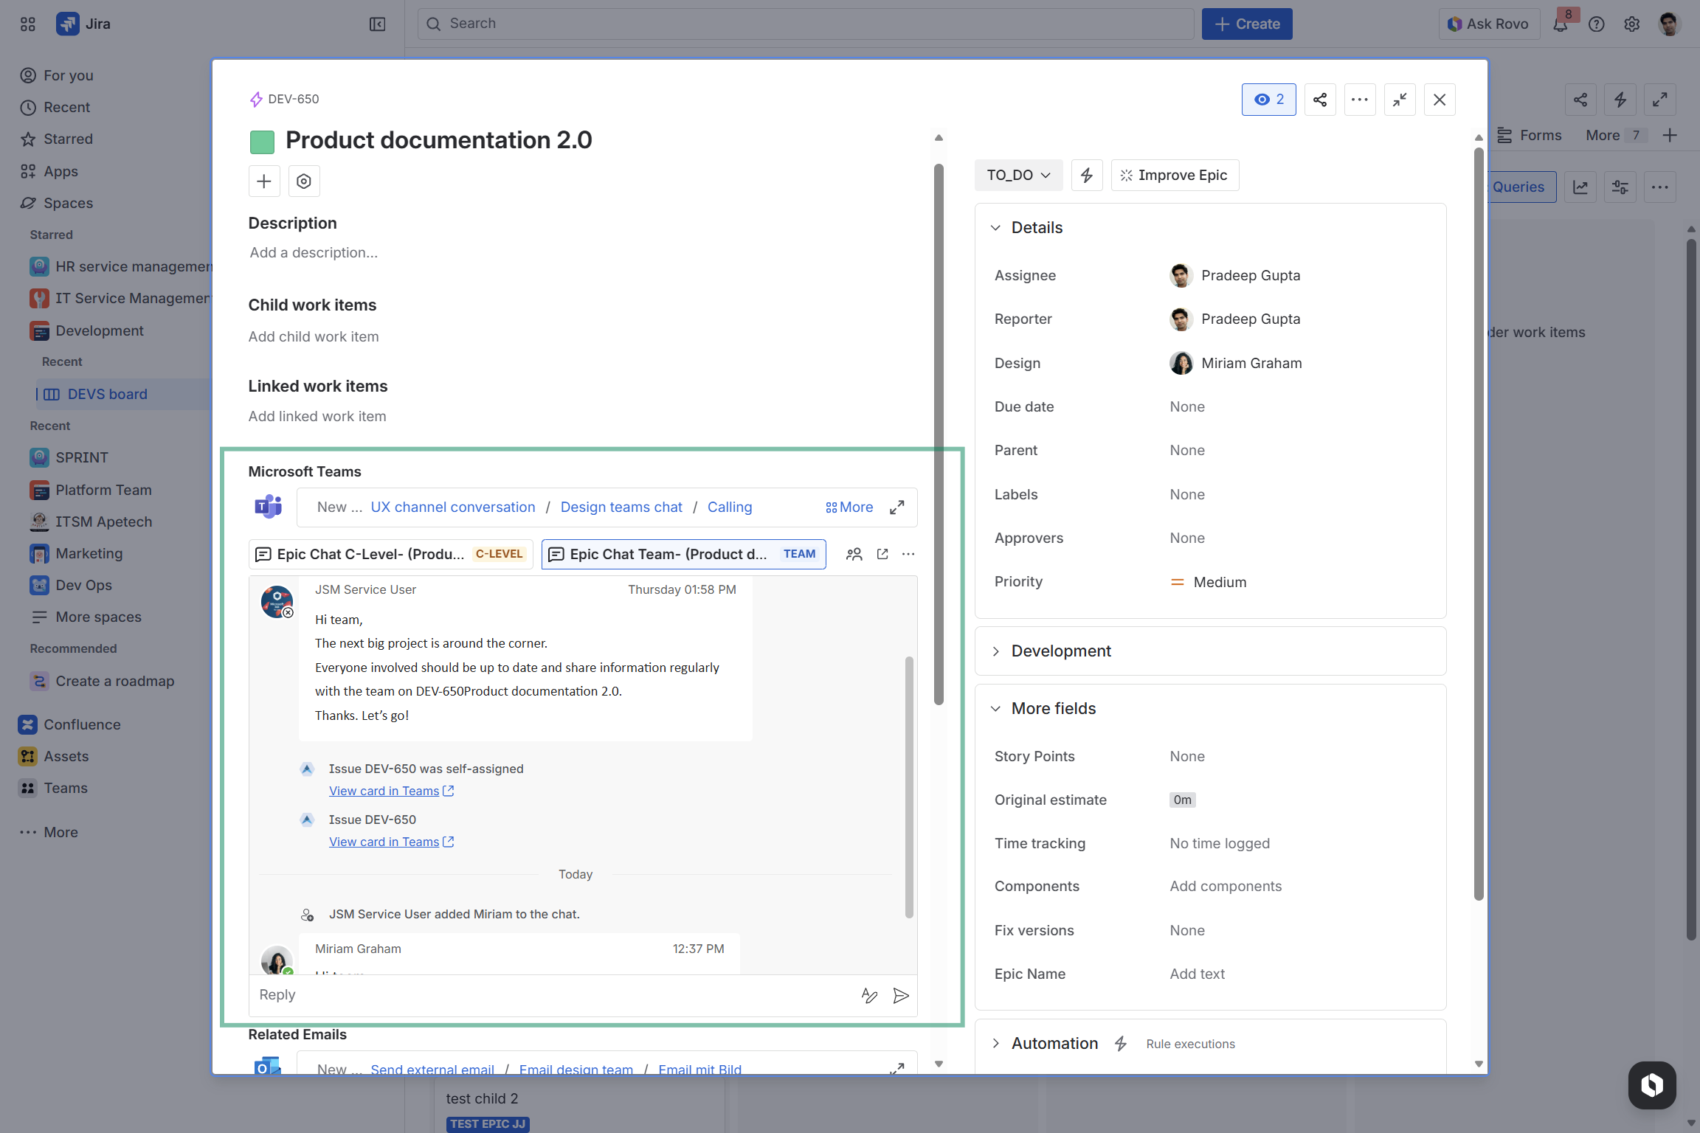Open the Microsoft Teams participants icon

[854, 554]
